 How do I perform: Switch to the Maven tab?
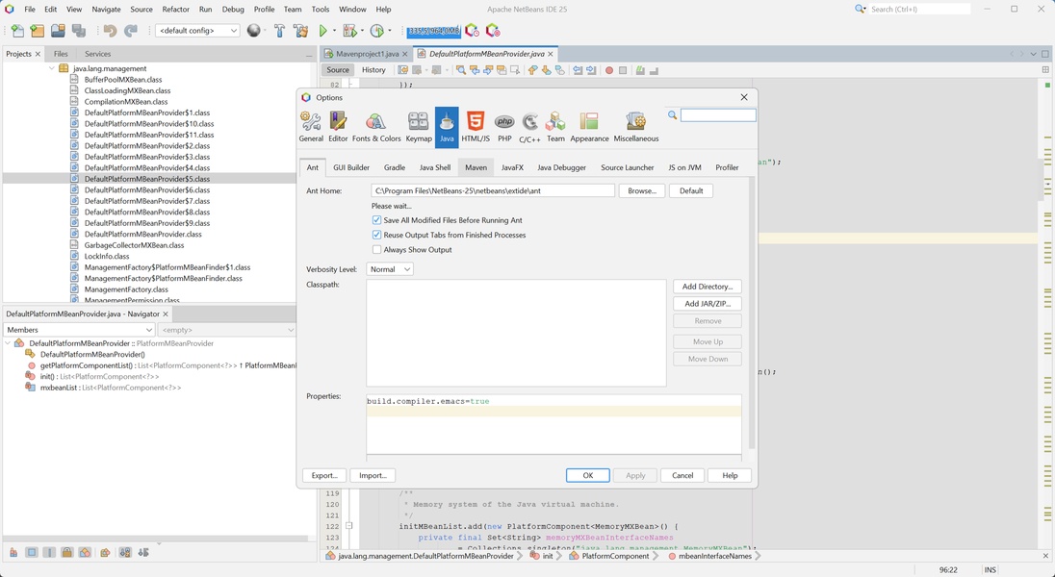pos(476,167)
